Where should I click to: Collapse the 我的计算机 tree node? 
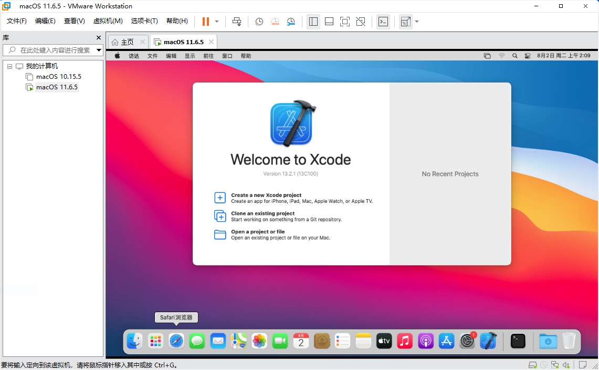point(9,66)
